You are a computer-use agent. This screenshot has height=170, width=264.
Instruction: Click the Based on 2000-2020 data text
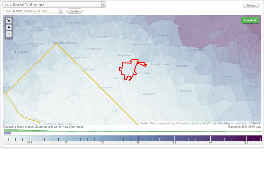coord(245,127)
